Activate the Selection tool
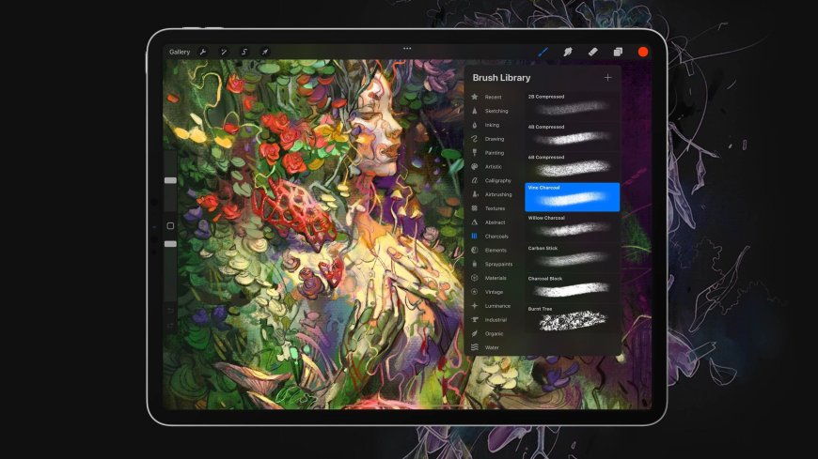Viewport: 818px width, 459px height. (x=244, y=52)
